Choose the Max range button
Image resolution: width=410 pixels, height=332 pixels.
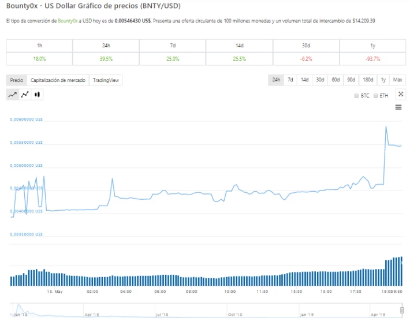pos(397,80)
